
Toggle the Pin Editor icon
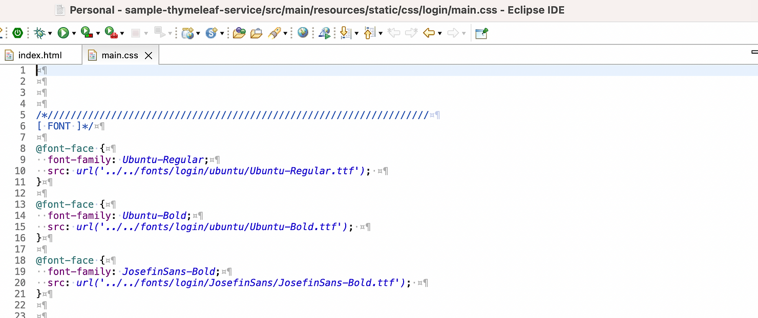(x=481, y=33)
